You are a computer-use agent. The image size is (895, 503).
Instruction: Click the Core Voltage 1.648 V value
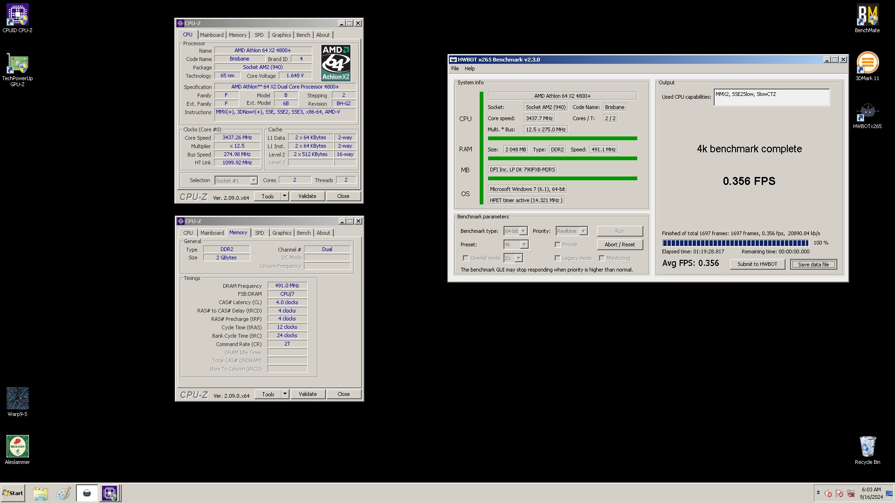click(295, 76)
